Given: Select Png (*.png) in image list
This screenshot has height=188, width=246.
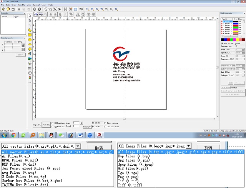Looking at the screenshot, I should [x=128, y=177].
